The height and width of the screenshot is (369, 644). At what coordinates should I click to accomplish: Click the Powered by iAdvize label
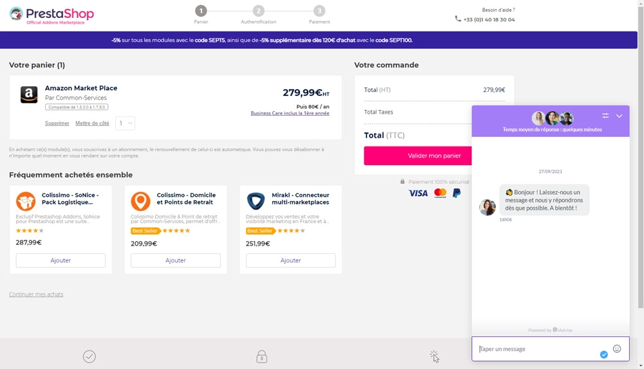point(551,330)
